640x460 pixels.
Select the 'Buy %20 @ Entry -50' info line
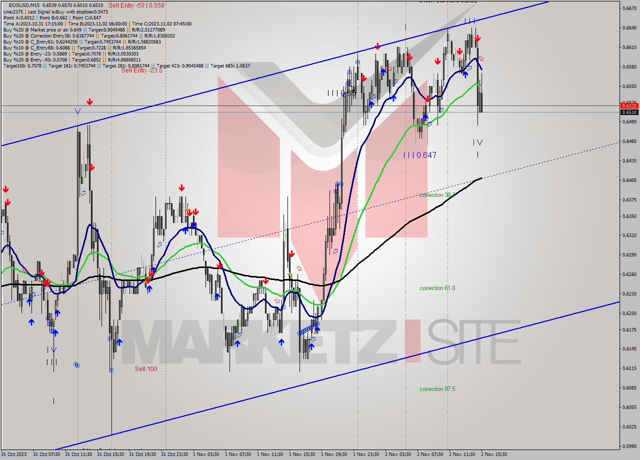[72, 59]
